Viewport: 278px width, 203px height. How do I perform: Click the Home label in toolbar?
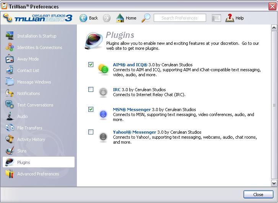pos(131,18)
